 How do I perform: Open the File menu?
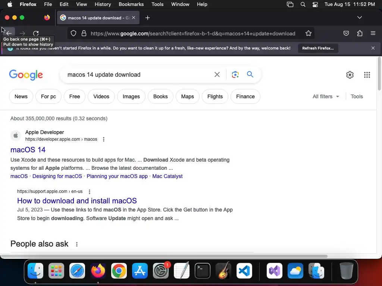pos(48,4)
